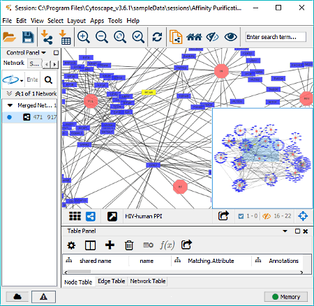Viewport: 314px width, 306px height.
Task: Click the table horizontal scrollbar thumb
Action: click(x=79, y=272)
